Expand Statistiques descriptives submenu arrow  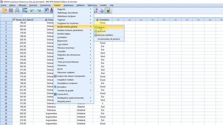click(x=91, y=12)
